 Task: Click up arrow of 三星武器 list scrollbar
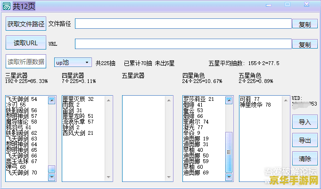click(51, 100)
